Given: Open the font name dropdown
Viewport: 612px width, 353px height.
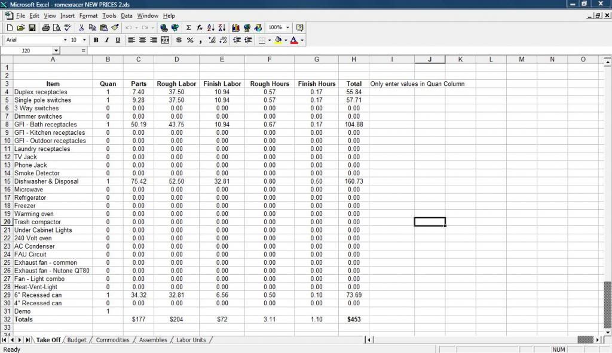Looking at the screenshot, I should point(66,40).
